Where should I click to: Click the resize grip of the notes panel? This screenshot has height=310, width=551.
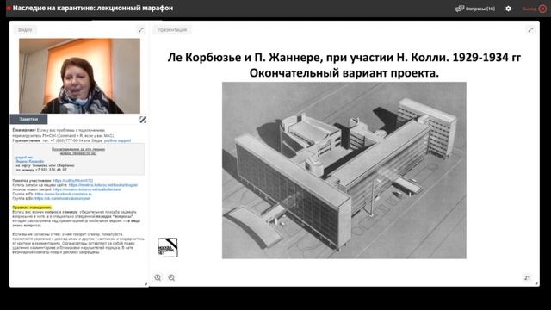coord(145,284)
